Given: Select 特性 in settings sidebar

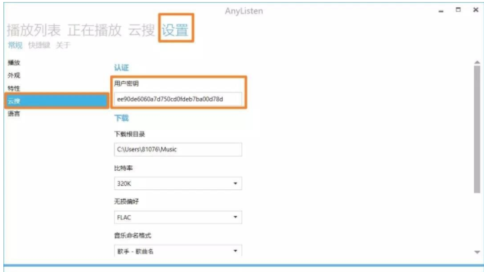Looking at the screenshot, I should pos(14,88).
